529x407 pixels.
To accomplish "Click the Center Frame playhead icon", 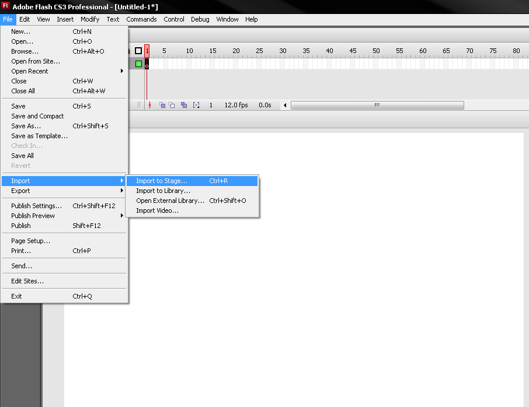I will 149,105.
